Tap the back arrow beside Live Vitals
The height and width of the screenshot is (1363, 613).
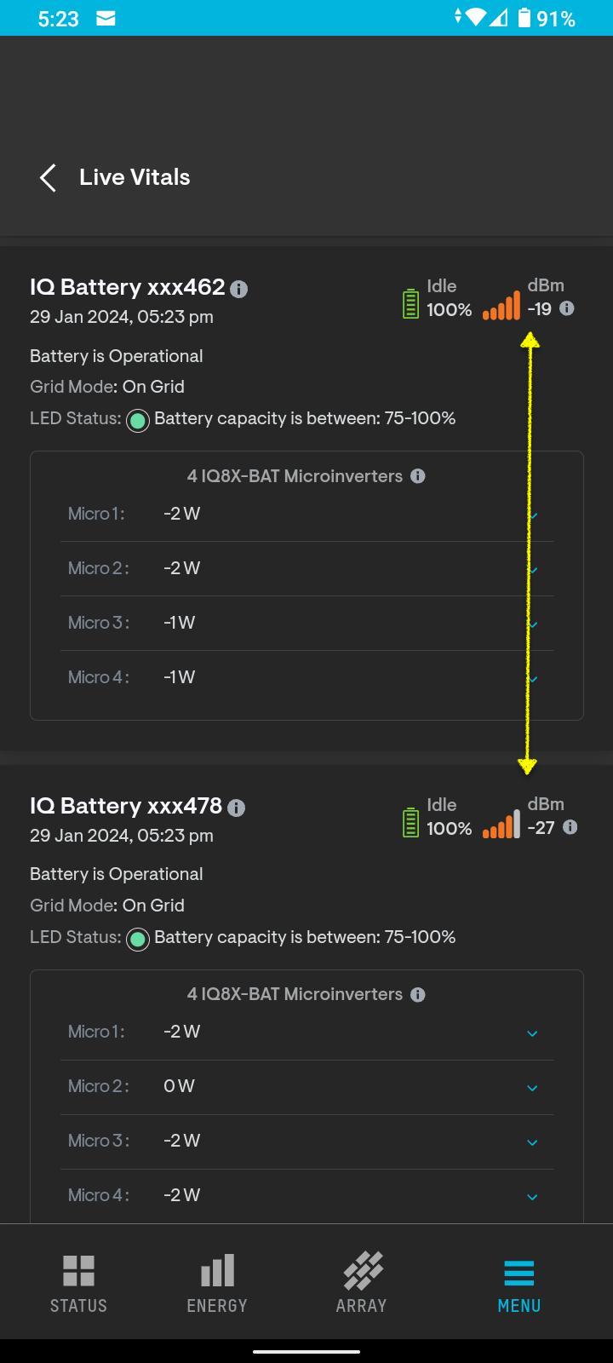coord(47,177)
